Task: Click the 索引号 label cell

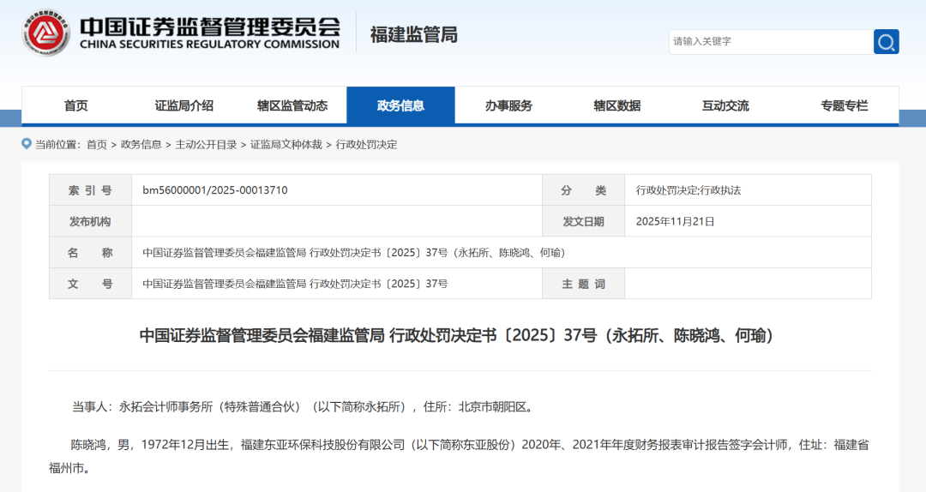Action: (90, 190)
